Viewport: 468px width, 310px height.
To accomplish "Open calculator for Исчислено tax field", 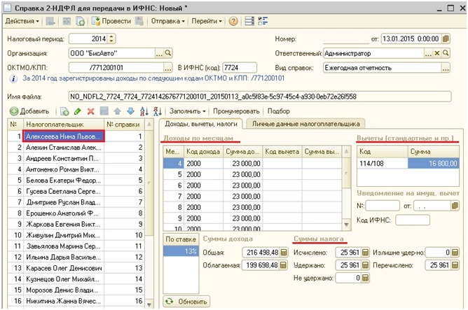I will coord(365,253).
